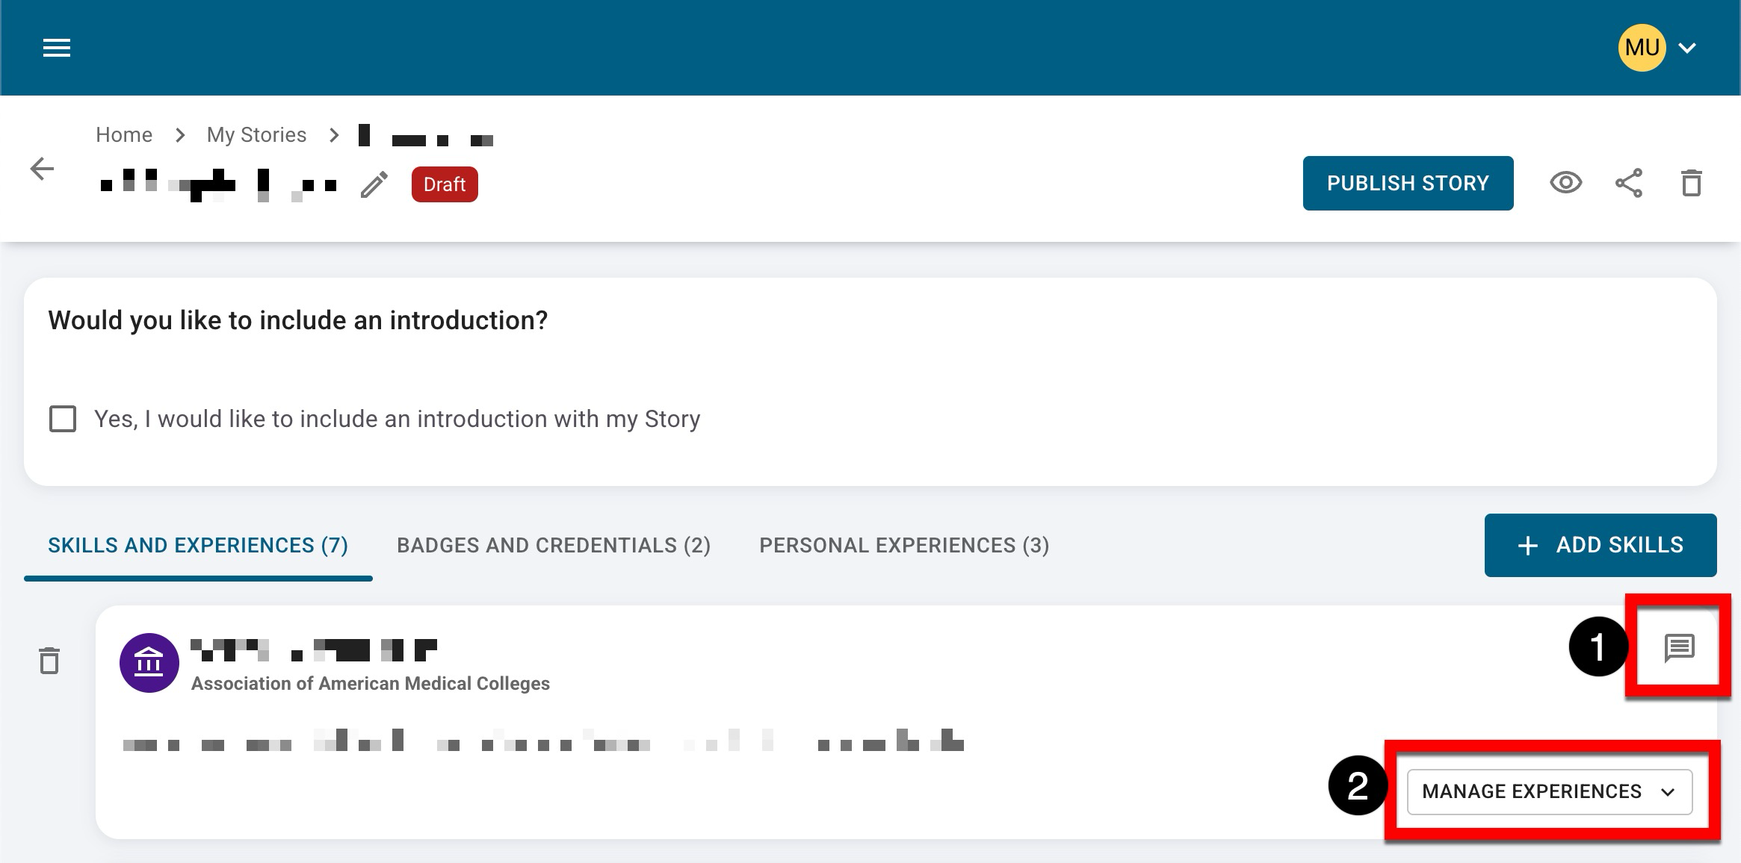The width and height of the screenshot is (1741, 863).
Task: Remove skill card with trash icon
Action: click(x=49, y=661)
